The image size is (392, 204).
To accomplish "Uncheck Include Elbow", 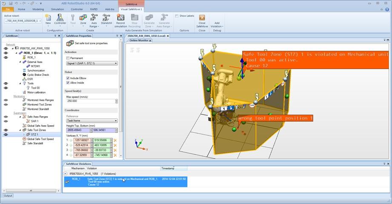I will [68, 78].
